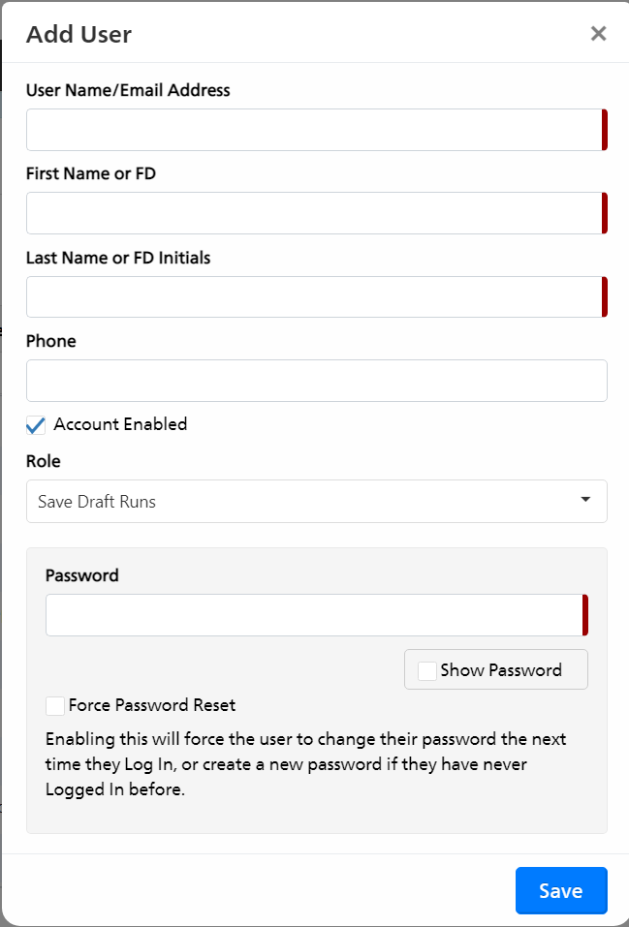Save the new user
The width and height of the screenshot is (629, 927).
click(561, 890)
